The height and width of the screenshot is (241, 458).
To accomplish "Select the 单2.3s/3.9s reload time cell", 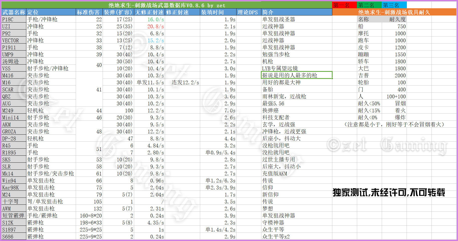I will pos(218,187).
